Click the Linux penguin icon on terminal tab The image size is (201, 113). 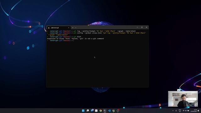tap(49, 28)
